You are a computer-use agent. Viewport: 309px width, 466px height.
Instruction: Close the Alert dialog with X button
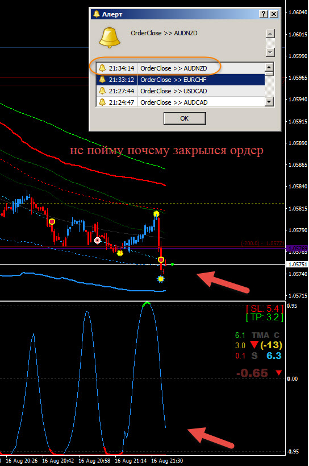274,14
